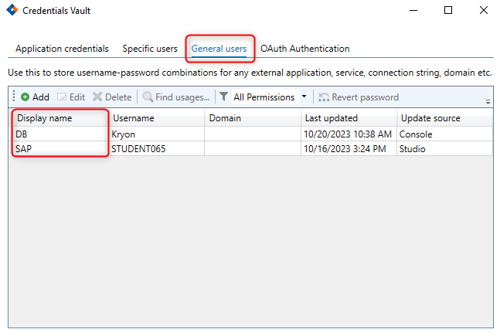Click the green Add icon
500x336 pixels.
[25, 97]
